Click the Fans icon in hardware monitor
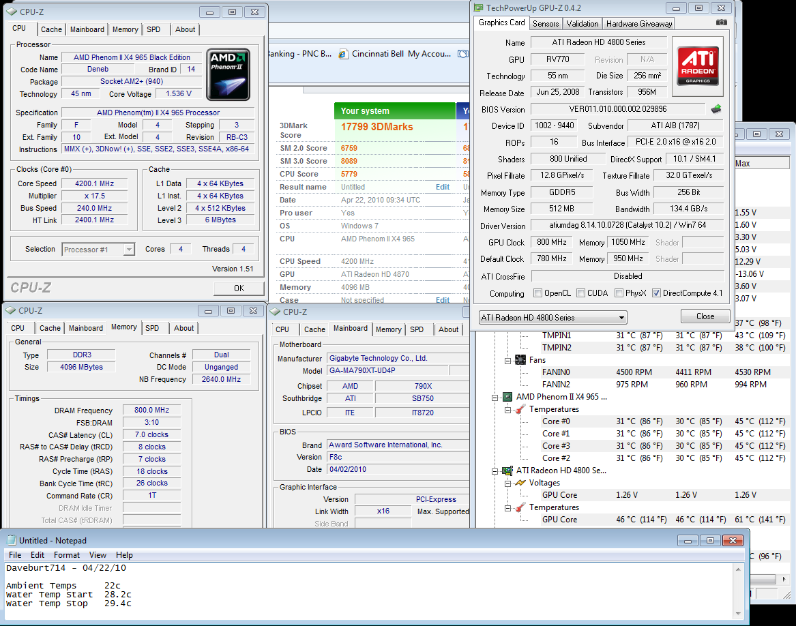 click(x=520, y=360)
